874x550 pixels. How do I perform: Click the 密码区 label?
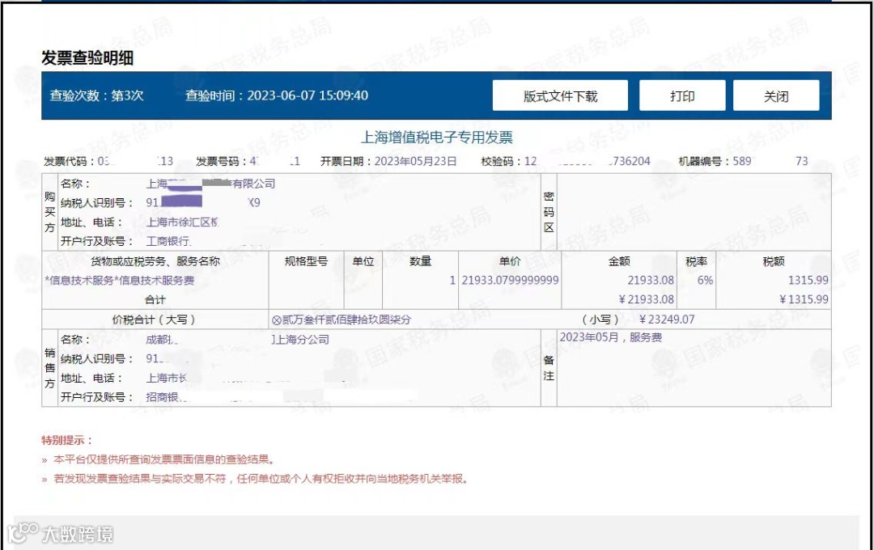(549, 212)
